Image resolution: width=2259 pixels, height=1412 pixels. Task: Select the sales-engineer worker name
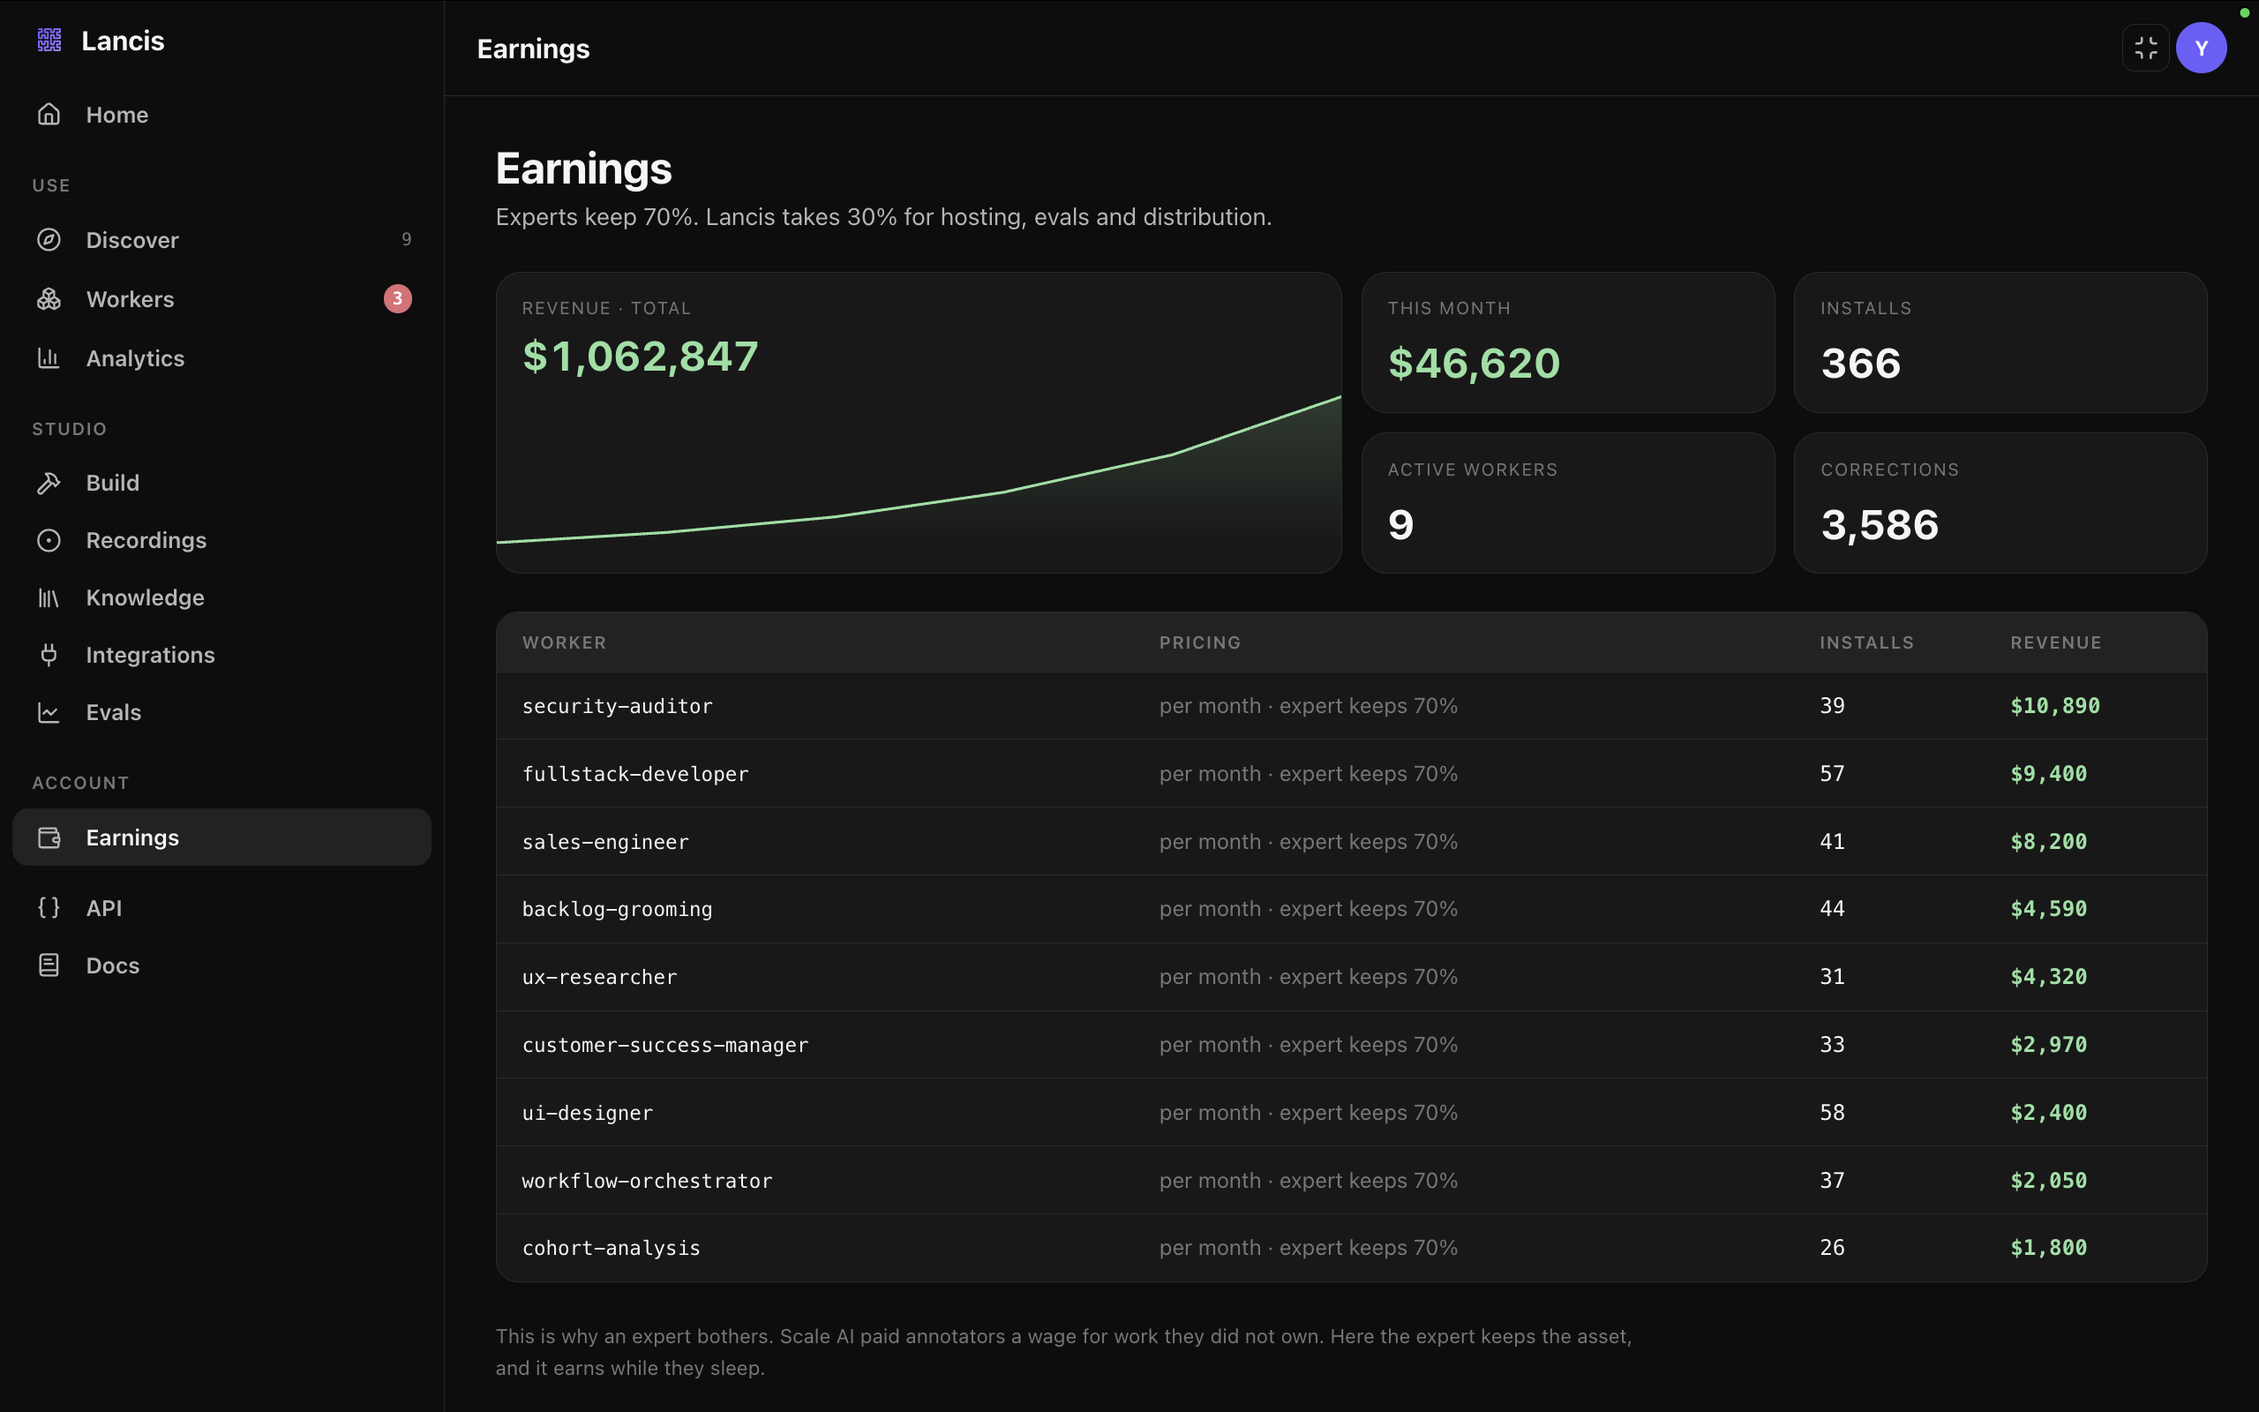pyautogui.click(x=606, y=842)
